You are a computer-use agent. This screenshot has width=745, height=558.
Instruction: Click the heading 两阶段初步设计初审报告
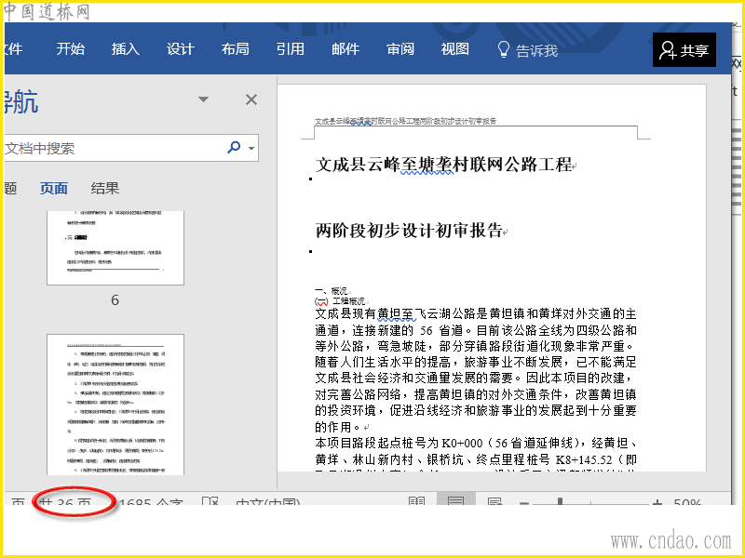[409, 231]
